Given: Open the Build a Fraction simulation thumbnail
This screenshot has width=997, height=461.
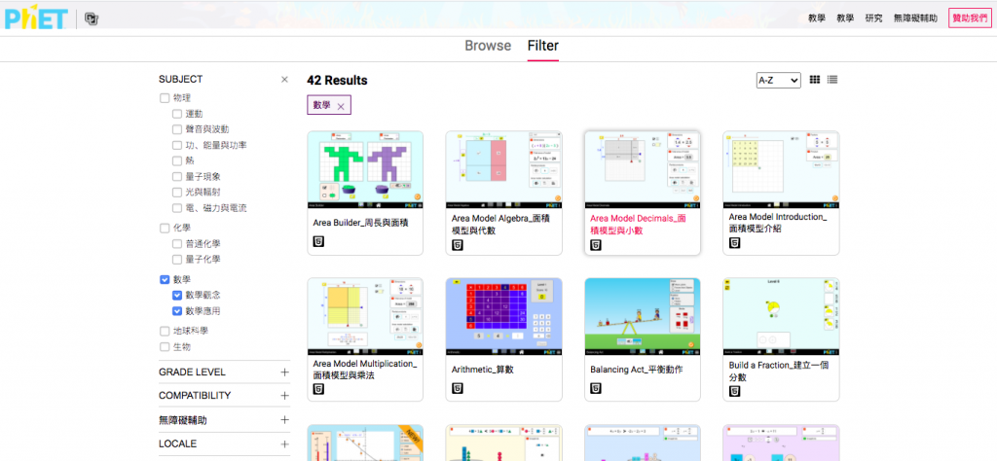Looking at the screenshot, I should click(x=781, y=316).
